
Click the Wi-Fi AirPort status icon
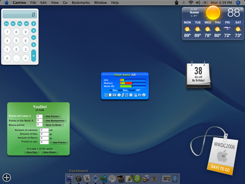click(191, 2)
